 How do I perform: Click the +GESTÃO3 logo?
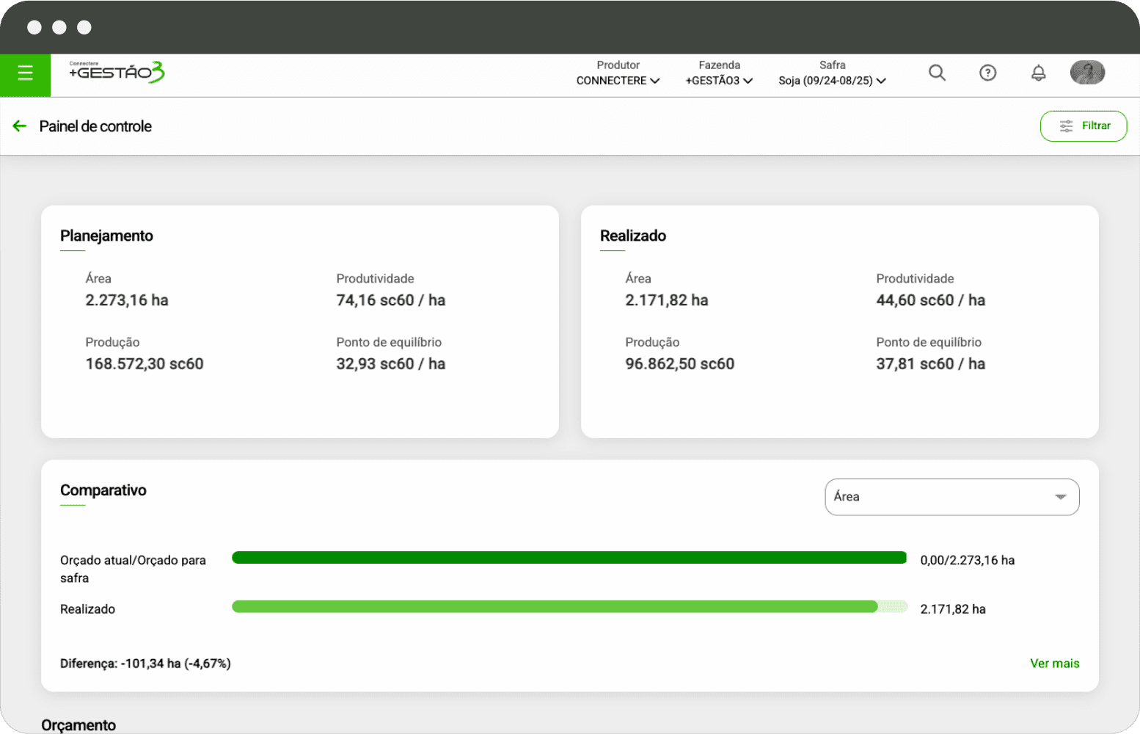pos(117,72)
